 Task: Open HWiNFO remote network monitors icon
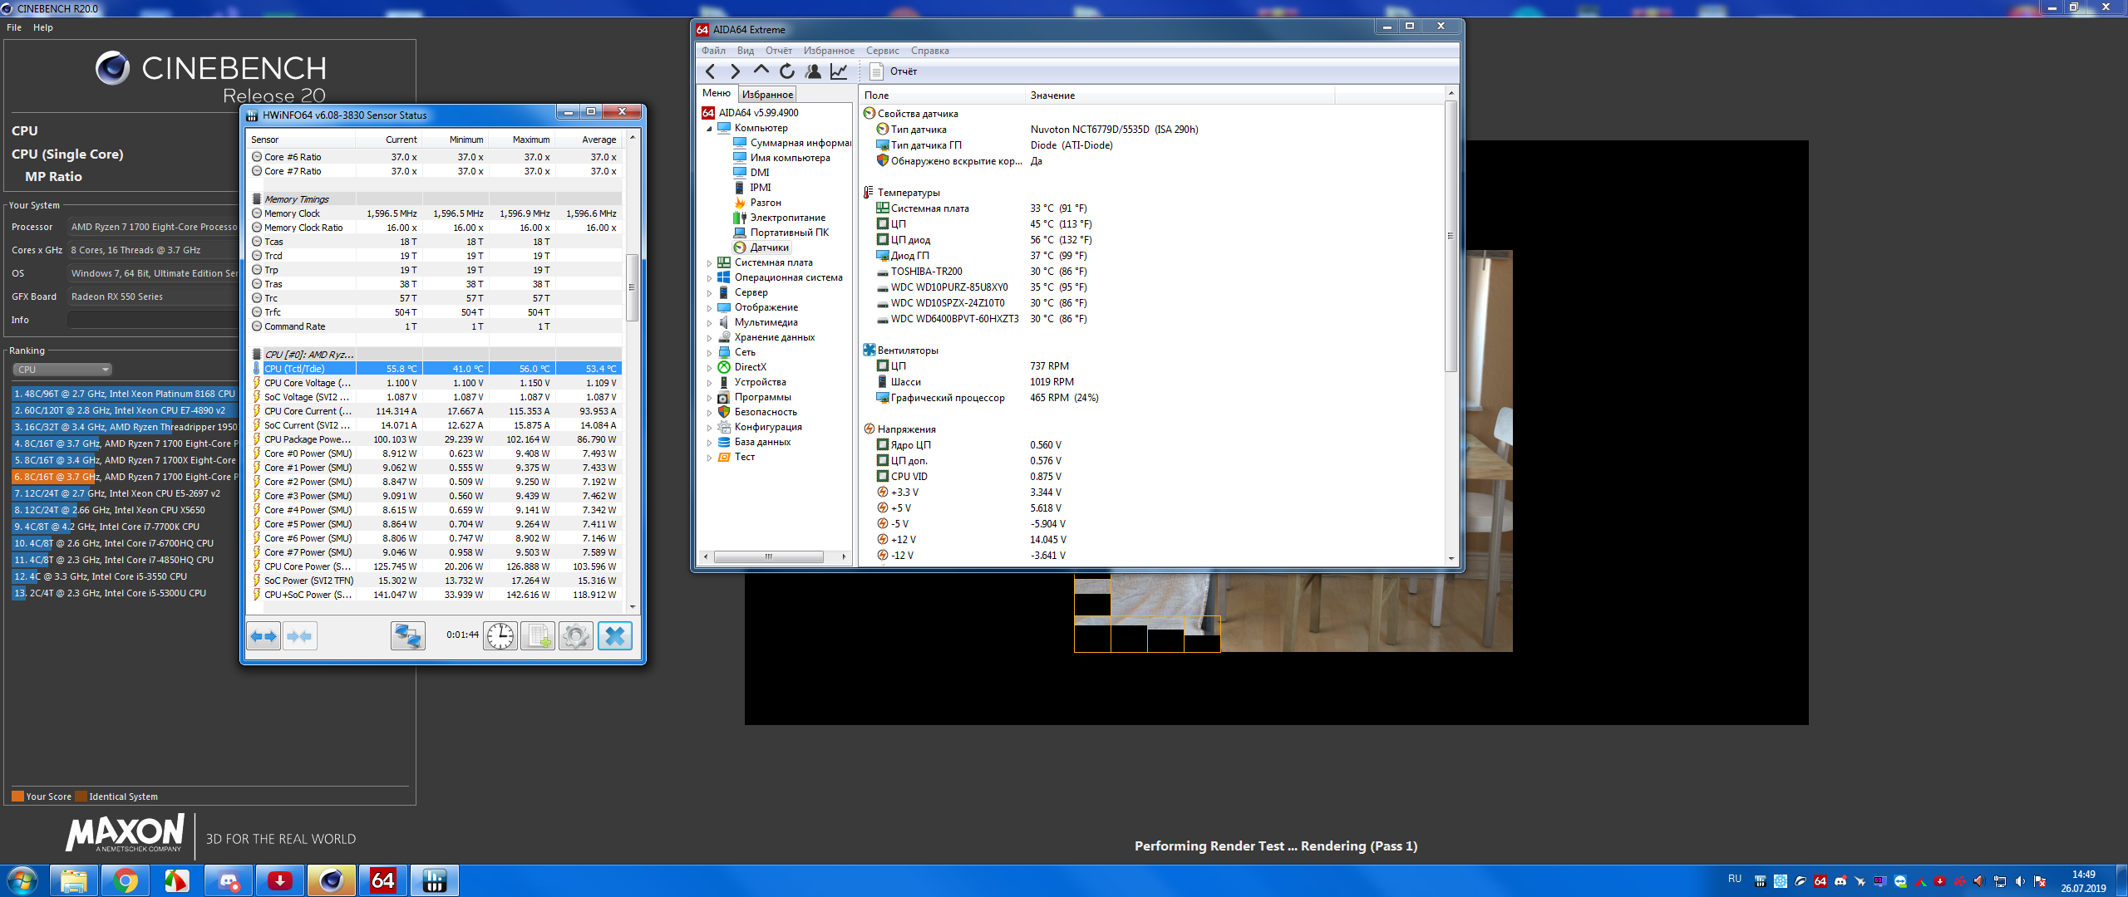click(408, 636)
